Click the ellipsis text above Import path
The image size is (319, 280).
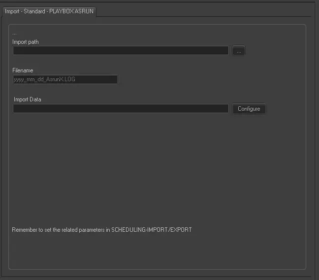(14, 33)
